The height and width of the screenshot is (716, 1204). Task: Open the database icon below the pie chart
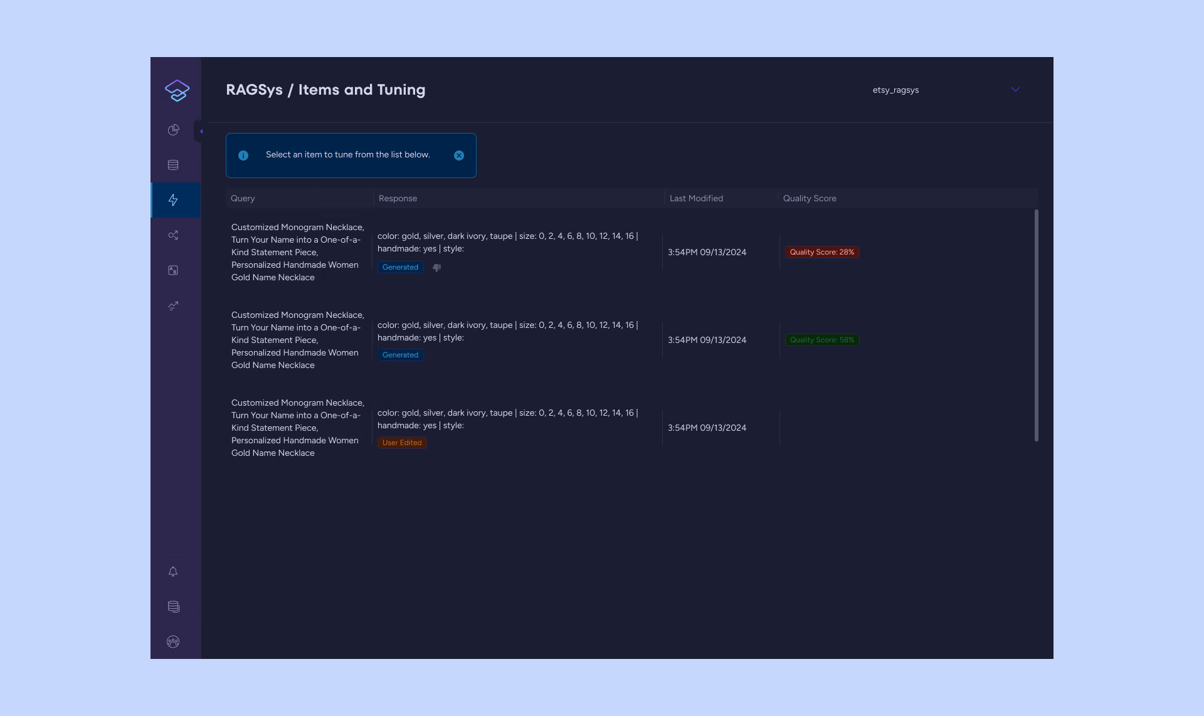tap(173, 165)
